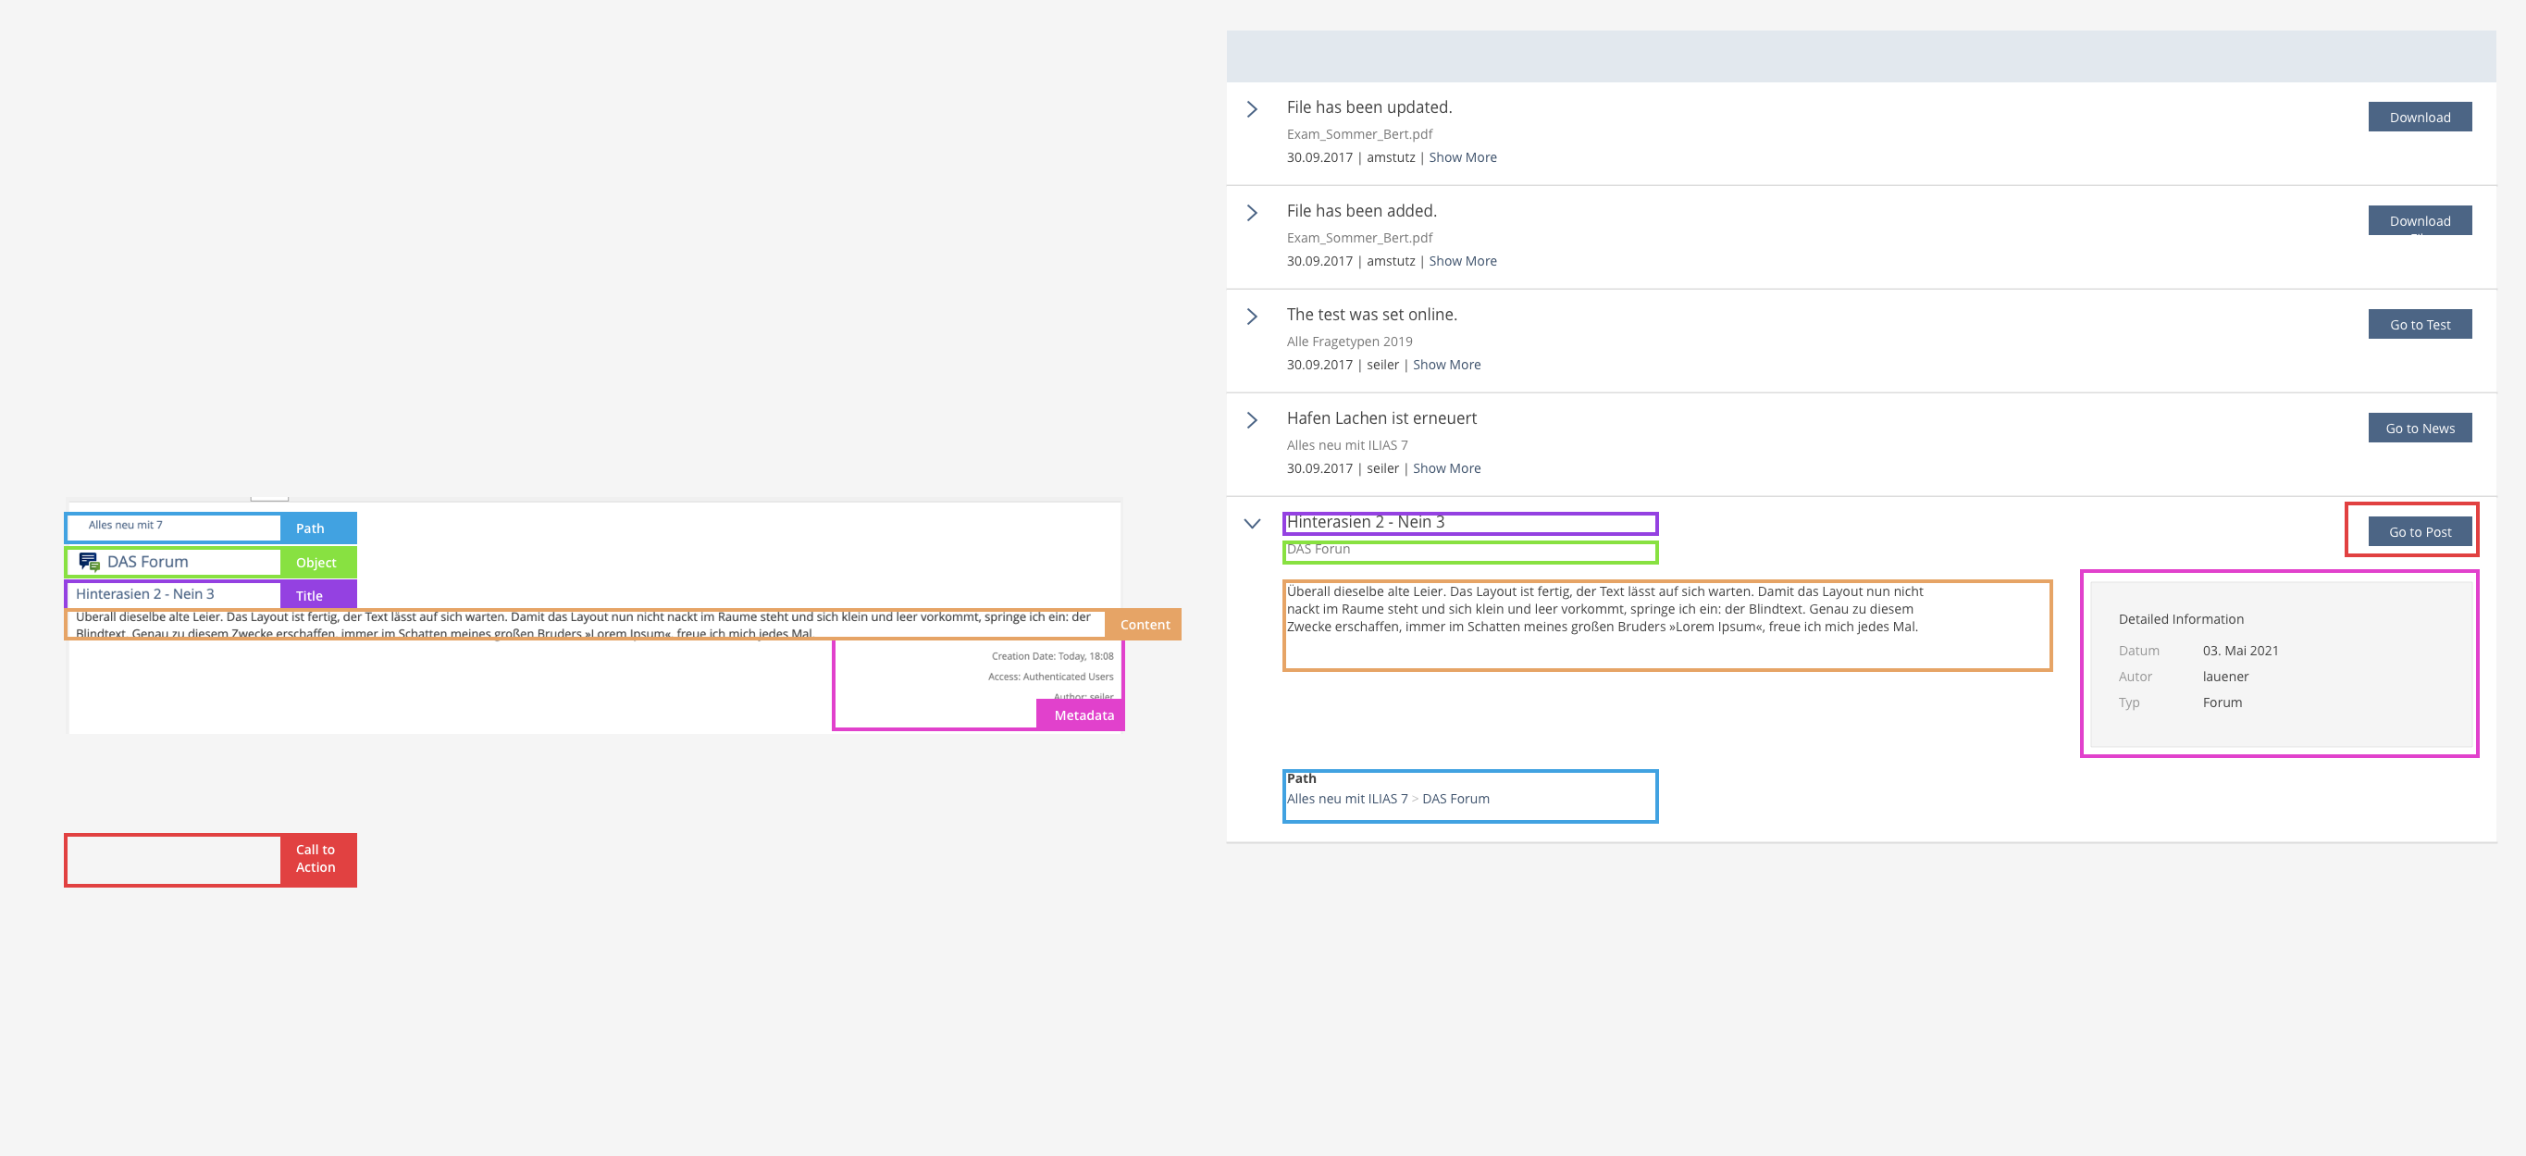Click the forum icon beside DAS Forum
The height and width of the screenshot is (1156, 2526).
tap(89, 562)
